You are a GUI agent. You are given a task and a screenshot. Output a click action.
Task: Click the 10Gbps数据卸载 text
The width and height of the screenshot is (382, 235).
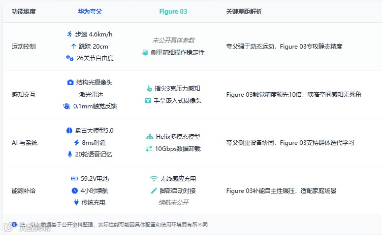click(178, 149)
